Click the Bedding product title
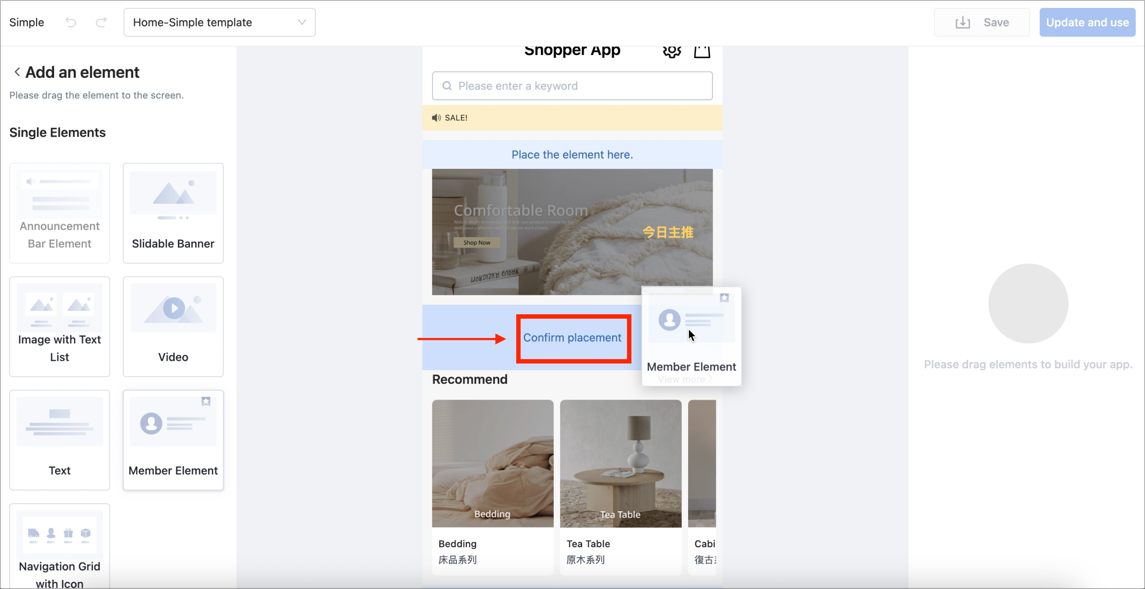 (x=457, y=544)
